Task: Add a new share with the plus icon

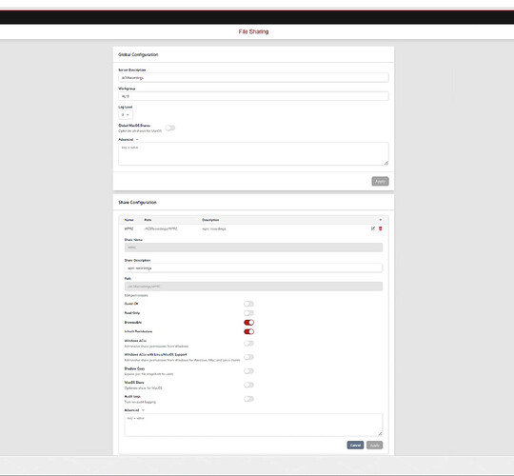Action: click(380, 220)
